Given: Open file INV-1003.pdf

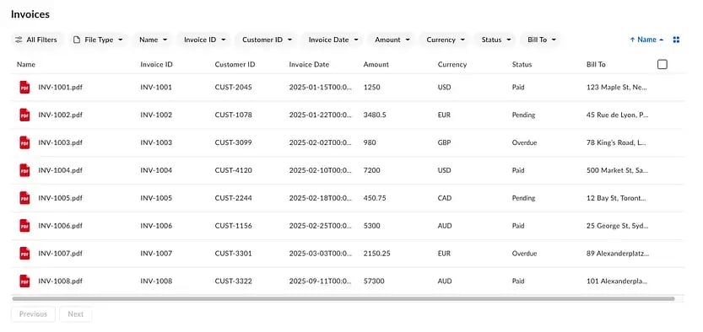Looking at the screenshot, I should coord(61,142).
